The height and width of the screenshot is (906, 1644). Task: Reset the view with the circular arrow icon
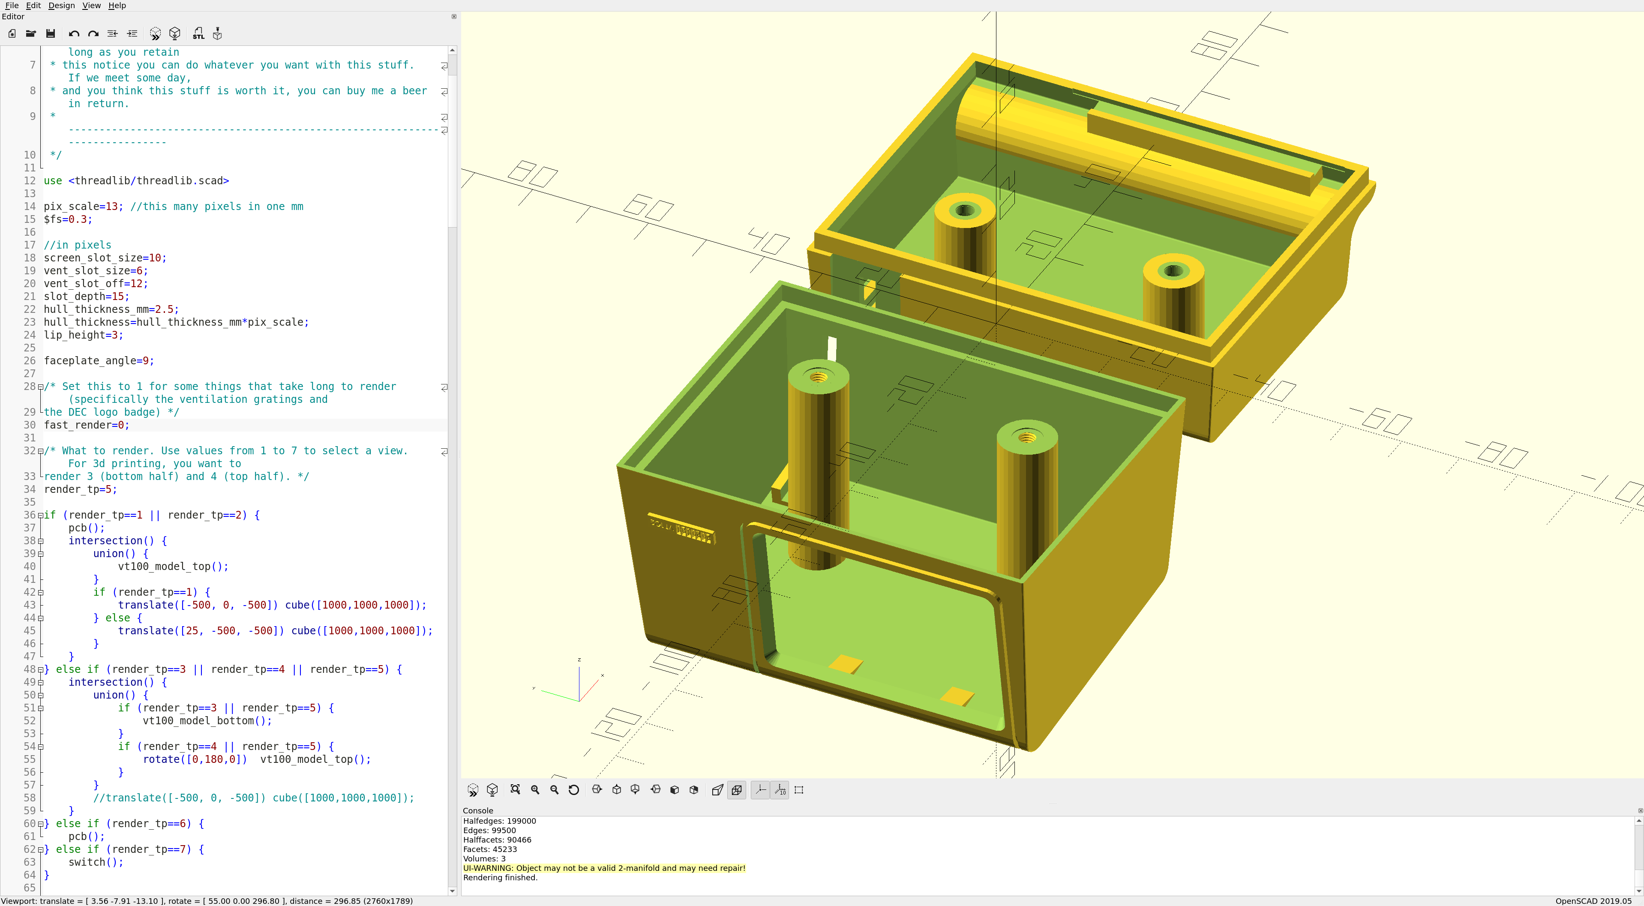pyautogui.click(x=573, y=790)
